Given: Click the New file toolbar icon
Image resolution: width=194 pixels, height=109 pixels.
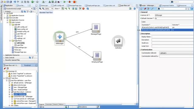Looking at the screenshot, I should click(2, 2).
